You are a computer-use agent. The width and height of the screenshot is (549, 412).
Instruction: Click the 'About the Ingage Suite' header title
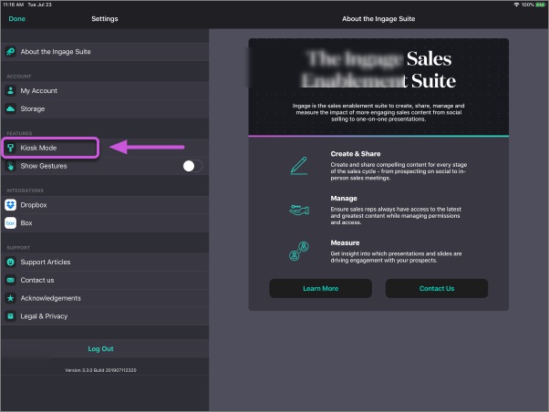click(378, 19)
